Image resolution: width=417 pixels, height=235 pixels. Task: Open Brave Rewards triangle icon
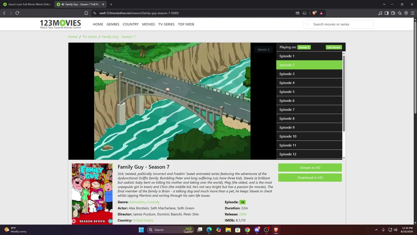[321, 13]
